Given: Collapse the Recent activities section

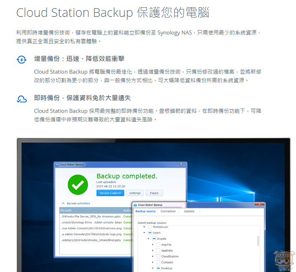Looking at the screenshot, I should [63, 203].
